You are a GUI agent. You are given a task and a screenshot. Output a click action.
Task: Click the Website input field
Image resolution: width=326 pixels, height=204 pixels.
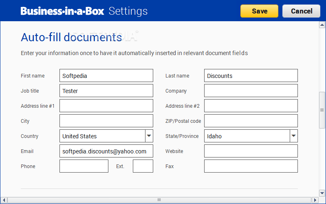pyautogui.click(x=251, y=151)
